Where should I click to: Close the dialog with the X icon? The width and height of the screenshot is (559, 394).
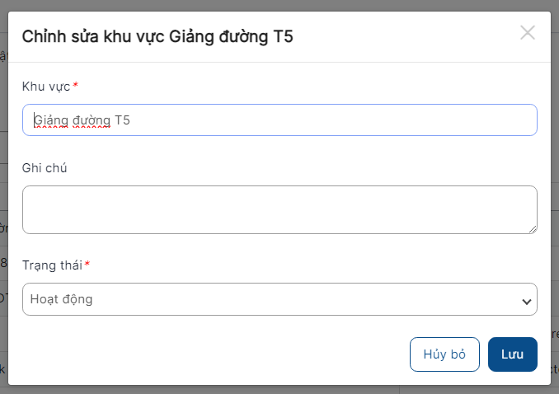coord(528,33)
